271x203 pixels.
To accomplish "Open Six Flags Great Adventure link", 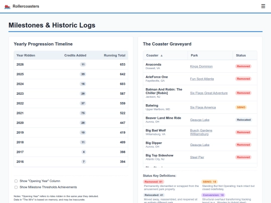I will pyautogui.click(x=209, y=93).
